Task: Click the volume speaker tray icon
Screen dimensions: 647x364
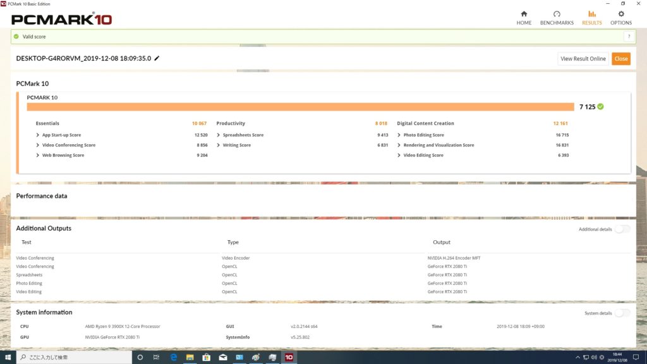Action: 594,358
